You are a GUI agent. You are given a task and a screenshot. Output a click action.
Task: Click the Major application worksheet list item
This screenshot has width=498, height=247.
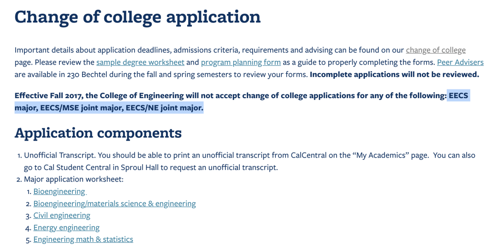pos(74,179)
